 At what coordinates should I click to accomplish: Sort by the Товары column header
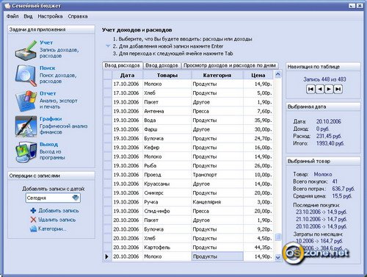(x=167, y=75)
